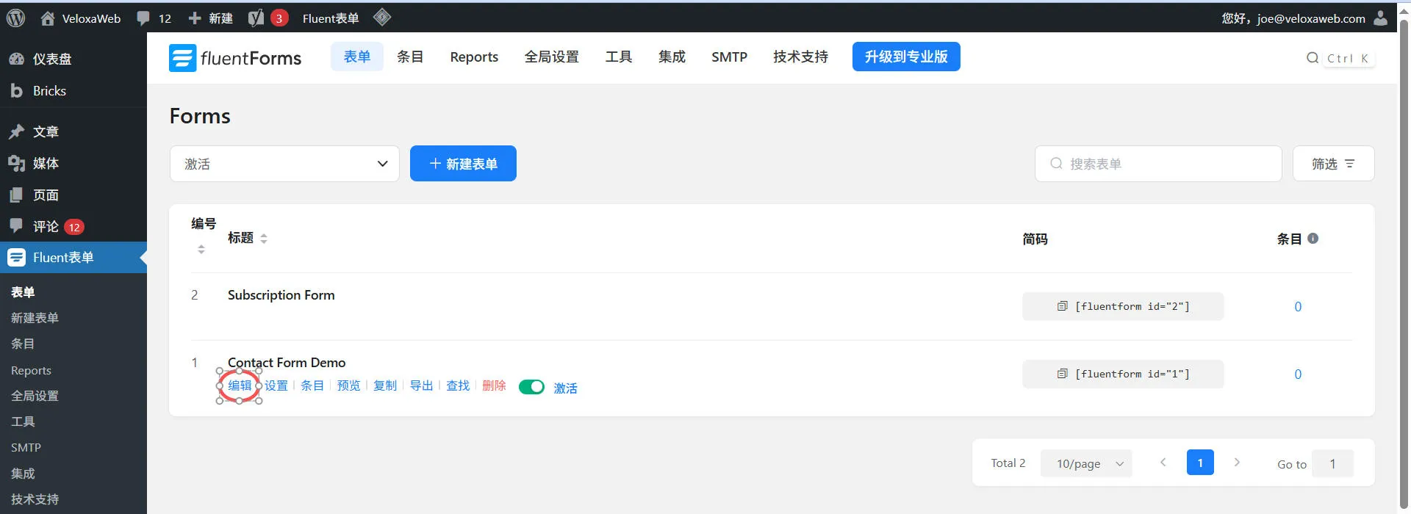Switch to the Reports tab

pos(473,57)
